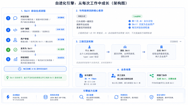This screenshot has height=105, width=188.
Task: Click the lightning bolt icon in 引擎能力支撑
Action: tap(8, 97)
